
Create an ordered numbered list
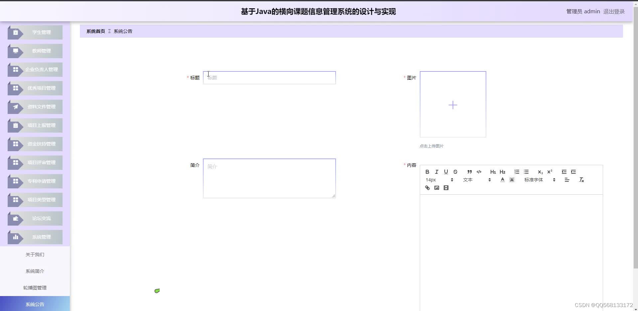(x=517, y=172)
